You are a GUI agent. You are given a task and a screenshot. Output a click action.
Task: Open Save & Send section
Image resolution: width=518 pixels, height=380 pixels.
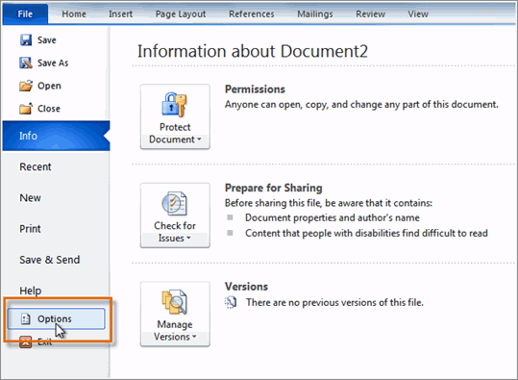[x=50, y=260]
